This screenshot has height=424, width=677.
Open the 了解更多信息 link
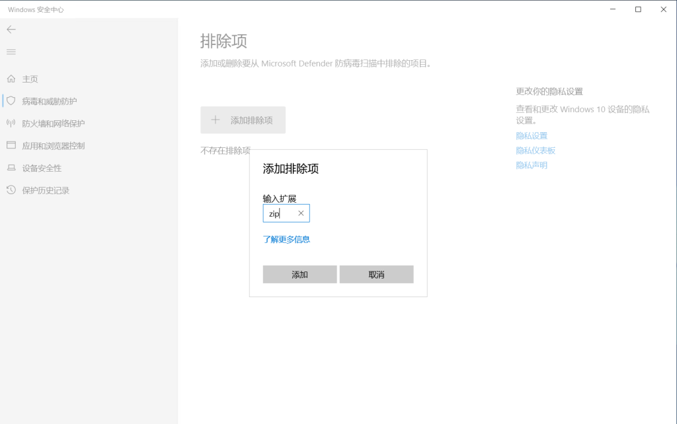click(x=286, y=239)
